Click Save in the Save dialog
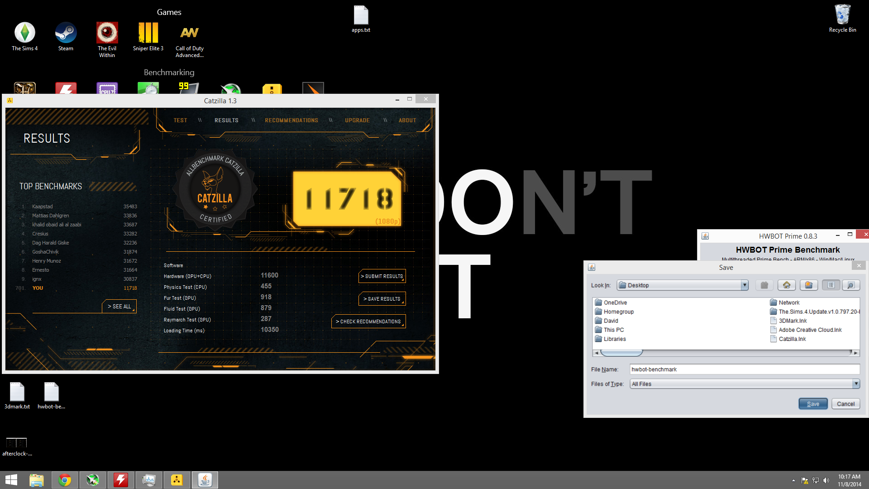Screen dimensions: 869x489 click(813, 404)
